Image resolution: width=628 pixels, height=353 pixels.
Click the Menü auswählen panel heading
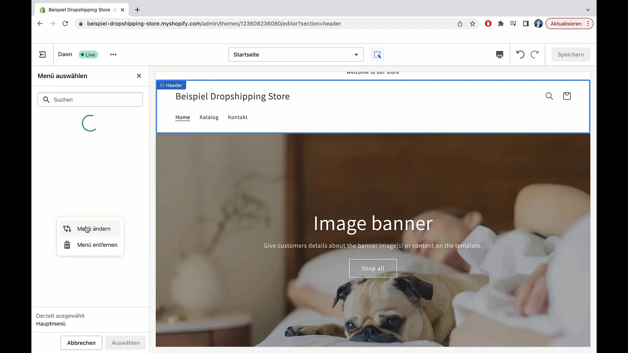pos(62,76)
